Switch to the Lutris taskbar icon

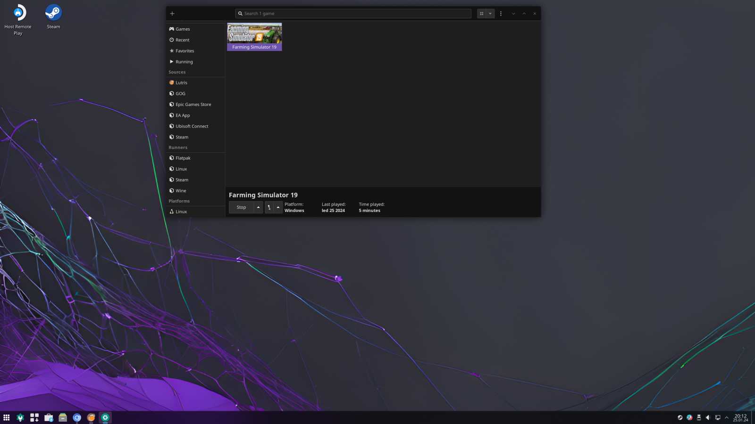coord(91,417)
